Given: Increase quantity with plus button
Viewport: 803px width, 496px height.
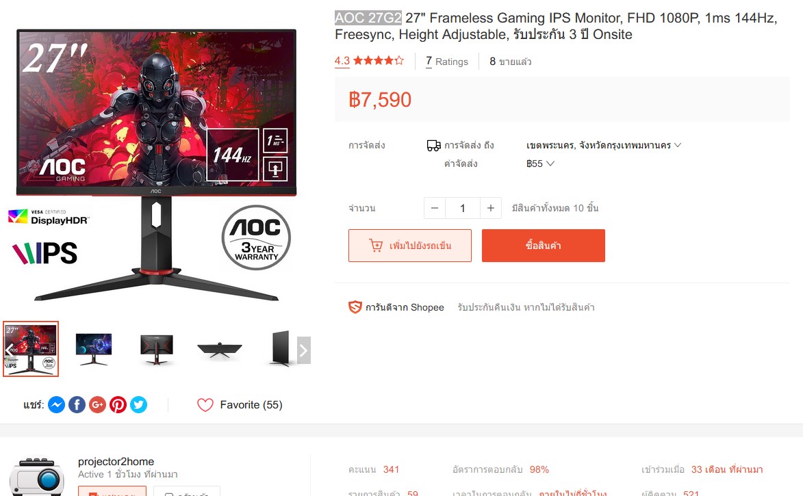Looking at the screenshot, I should pyautogui.click(x=491, y=208).
